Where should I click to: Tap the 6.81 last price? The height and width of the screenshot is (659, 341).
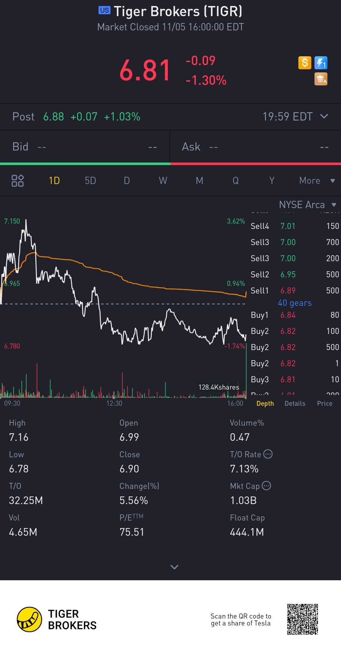pyautogui.click(x=145, y=70)
